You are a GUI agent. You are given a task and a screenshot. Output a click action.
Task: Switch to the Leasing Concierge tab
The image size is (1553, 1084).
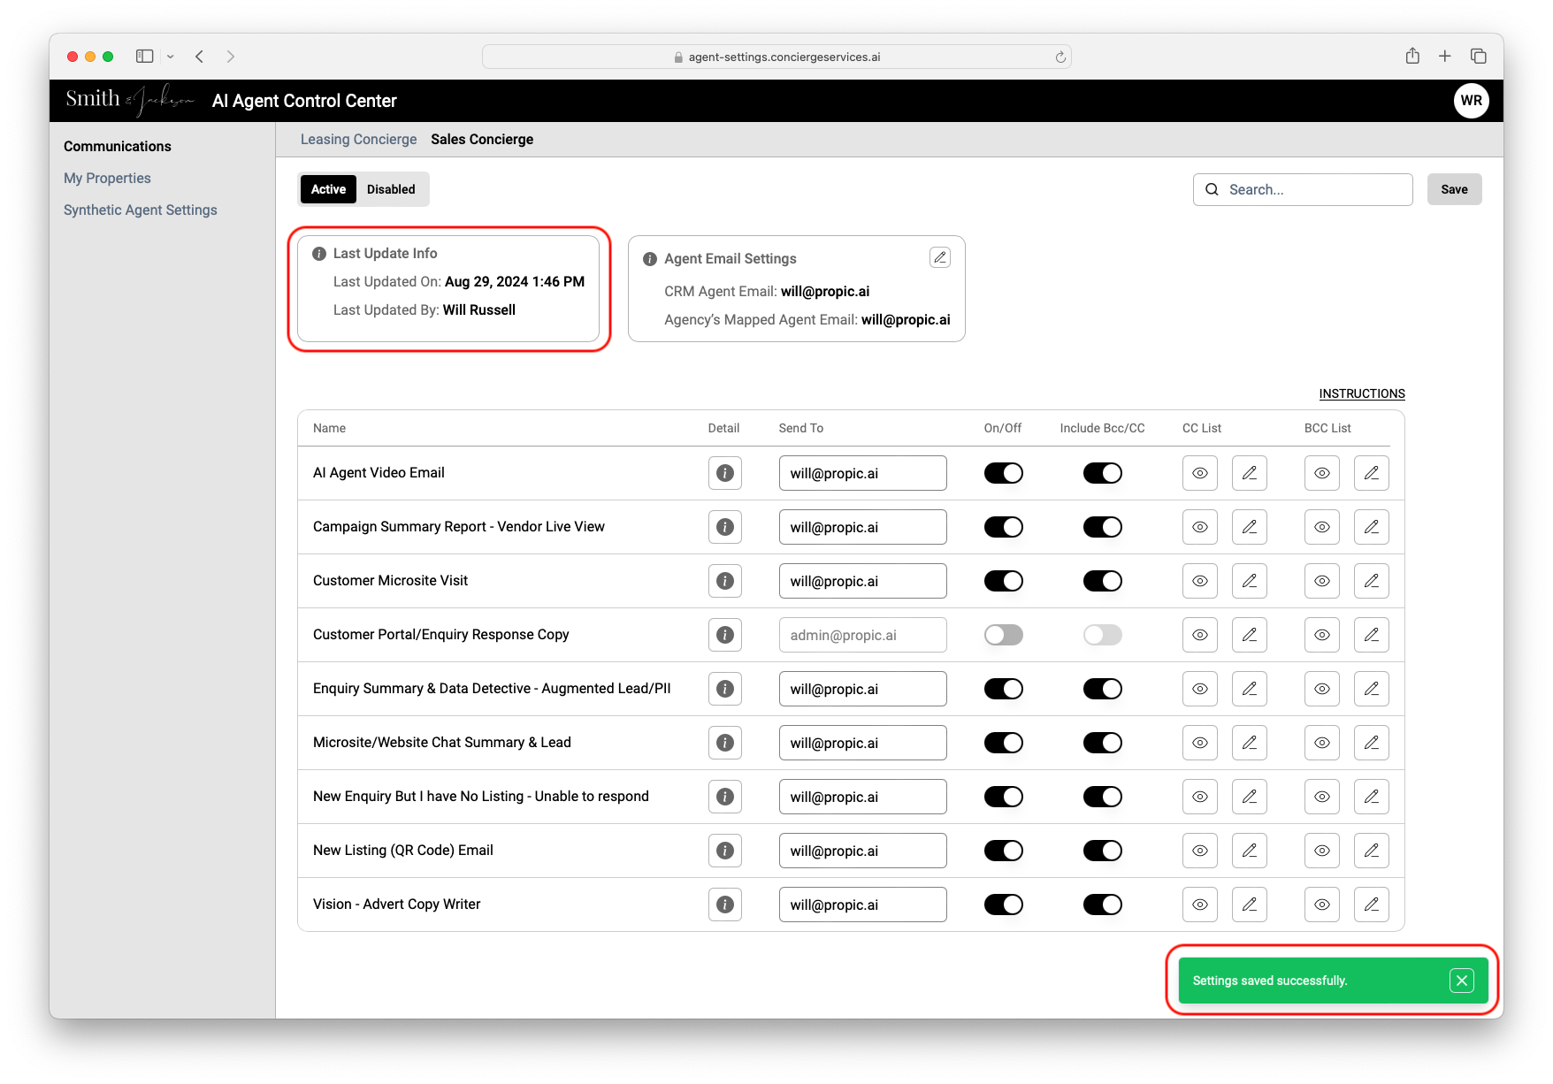click(358, 140)
